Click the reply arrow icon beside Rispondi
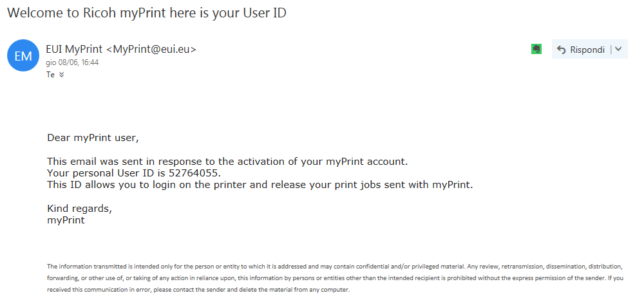The width and height of the screenshot is (635, 302). tap(561, 50)
